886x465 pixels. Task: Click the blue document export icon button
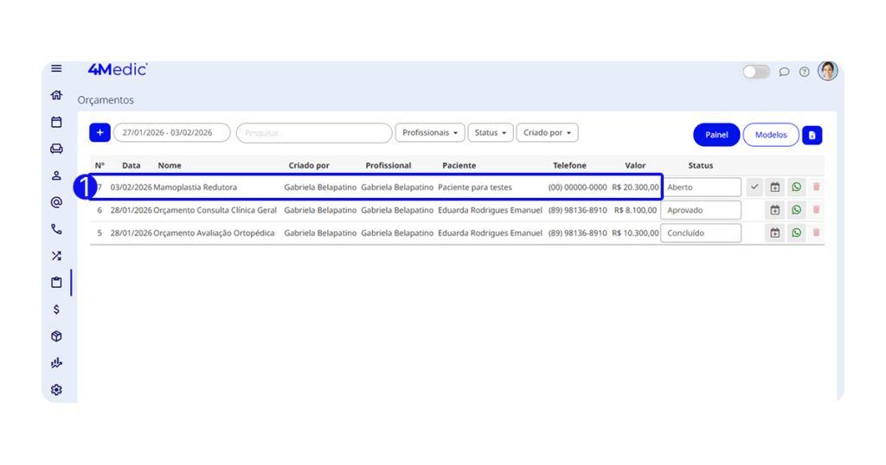(812, 135)
